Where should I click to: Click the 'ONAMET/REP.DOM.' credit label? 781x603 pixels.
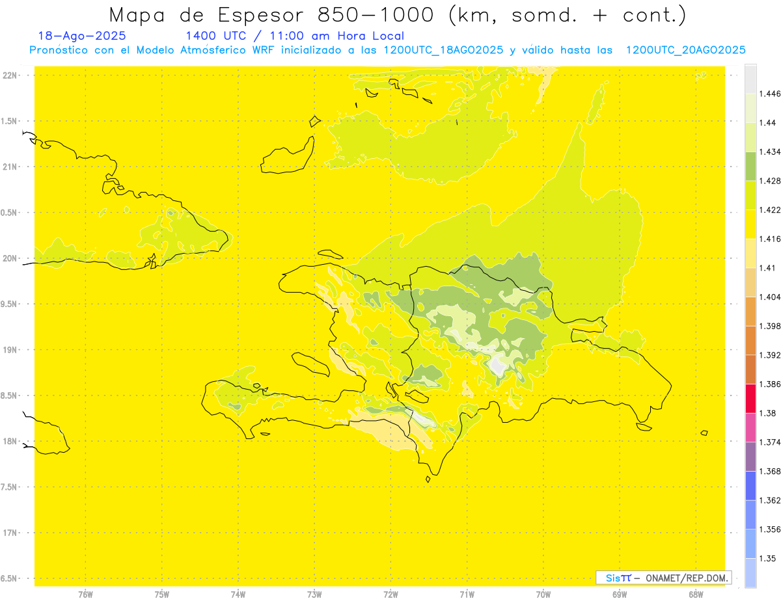(x=687, y=578)
